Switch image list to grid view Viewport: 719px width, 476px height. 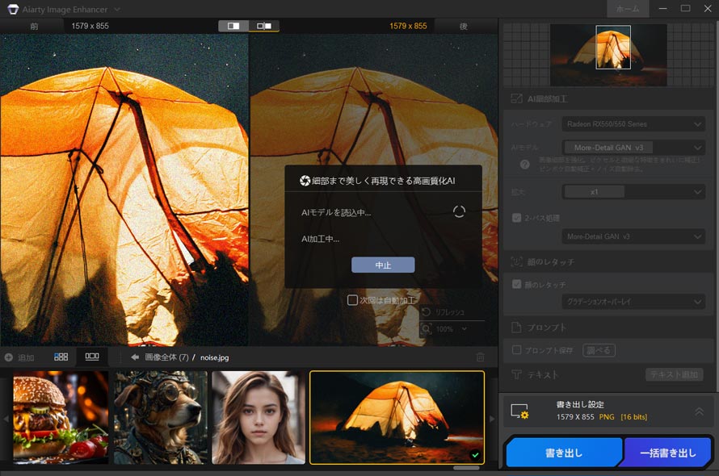coord(61,357)
